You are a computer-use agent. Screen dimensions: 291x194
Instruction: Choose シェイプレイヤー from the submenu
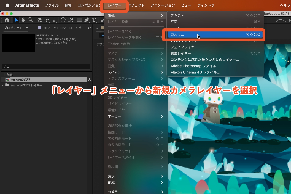coord(215,47)
